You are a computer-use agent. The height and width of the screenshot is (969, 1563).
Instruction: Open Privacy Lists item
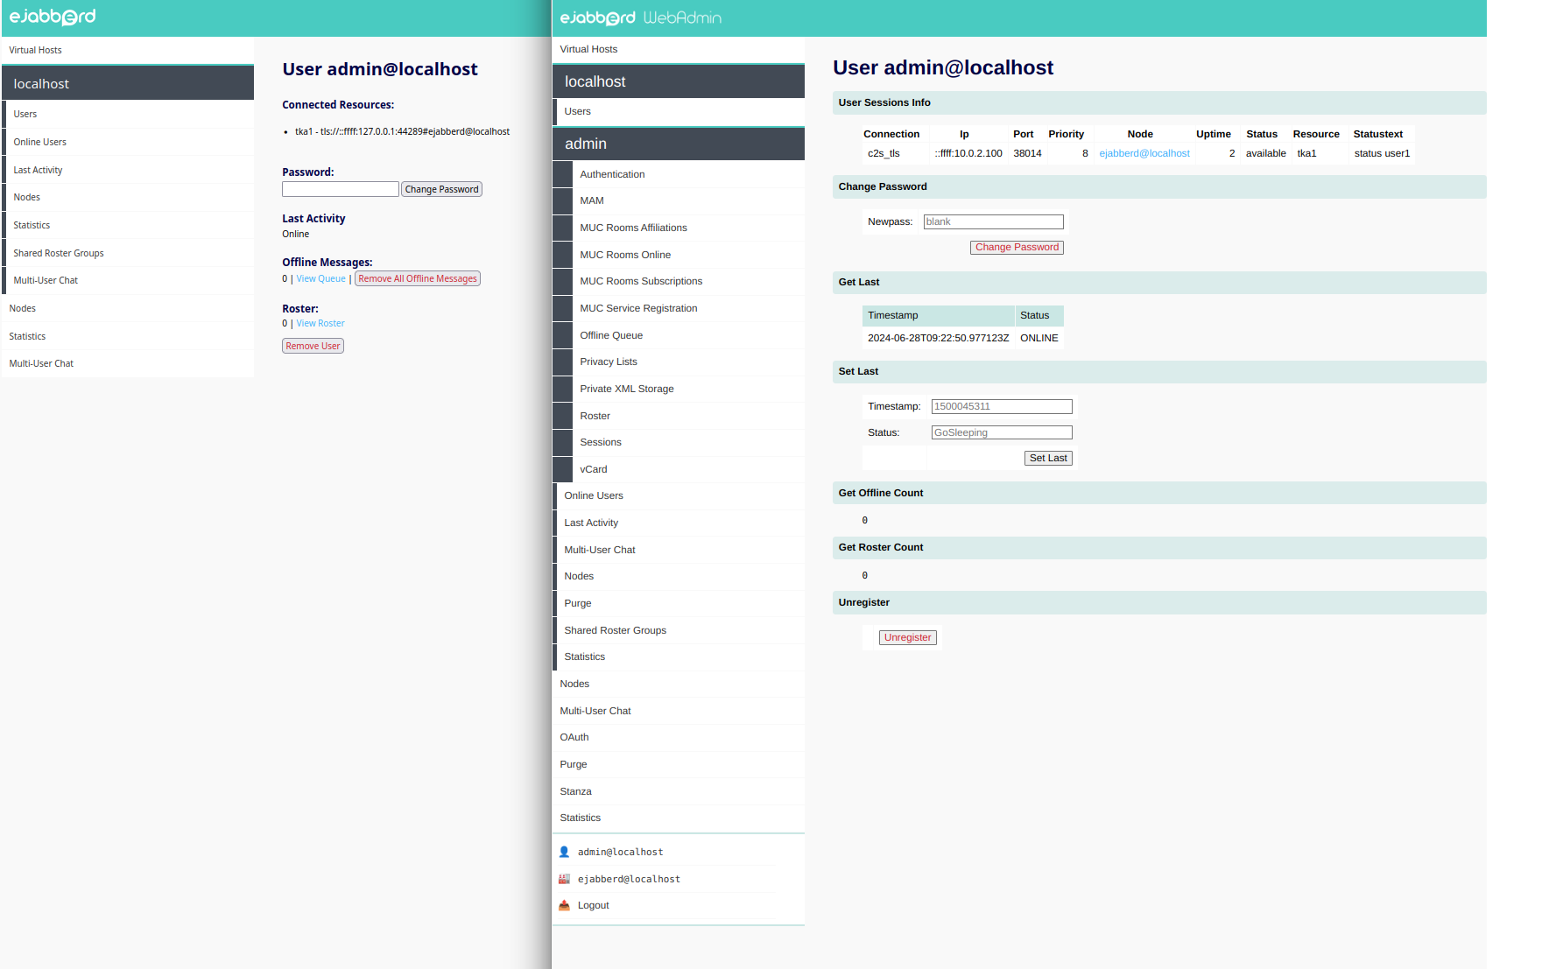click(609, 362)
